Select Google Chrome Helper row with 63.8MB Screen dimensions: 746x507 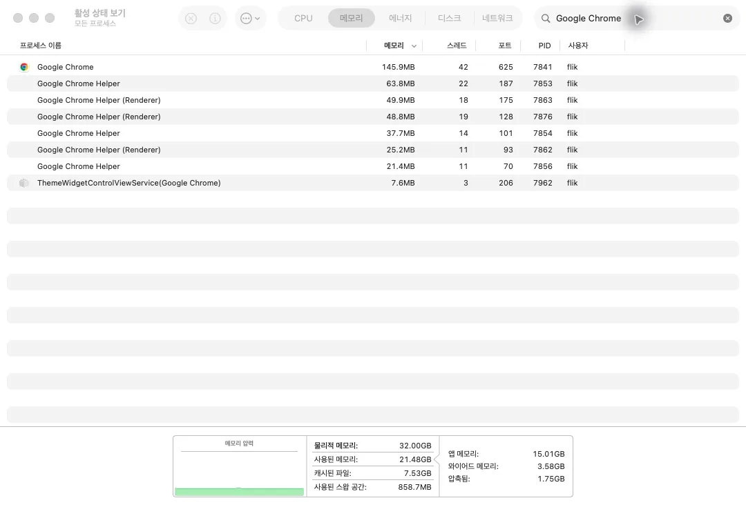coord(373,83)
